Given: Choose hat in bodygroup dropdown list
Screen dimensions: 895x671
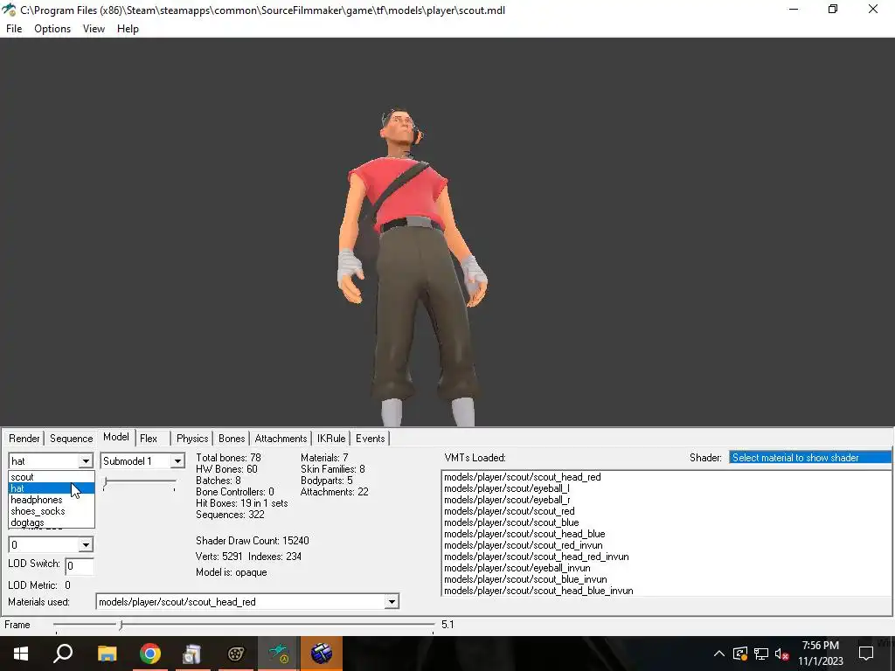Looking at the screenshot, I should [52, 488].
